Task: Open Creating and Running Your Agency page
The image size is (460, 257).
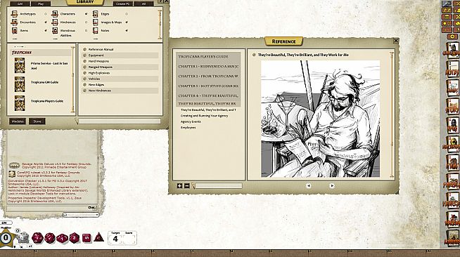Action: click(x=204, y=116)
